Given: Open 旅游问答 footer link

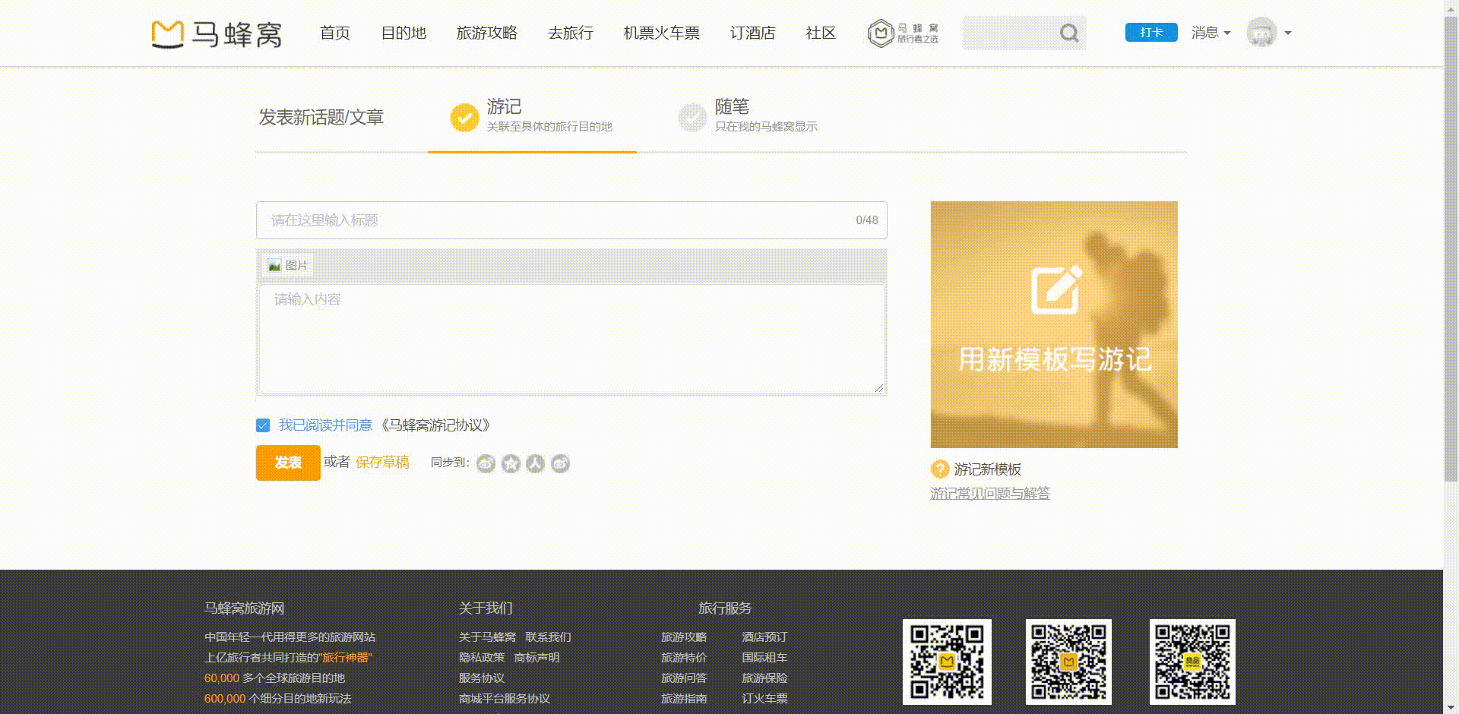Looking at the screenshot, I should tap(684, 678).
